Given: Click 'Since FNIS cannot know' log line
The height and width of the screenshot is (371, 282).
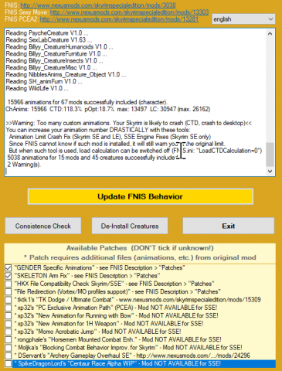Looking at the screenshot, I should click(117, 144).
